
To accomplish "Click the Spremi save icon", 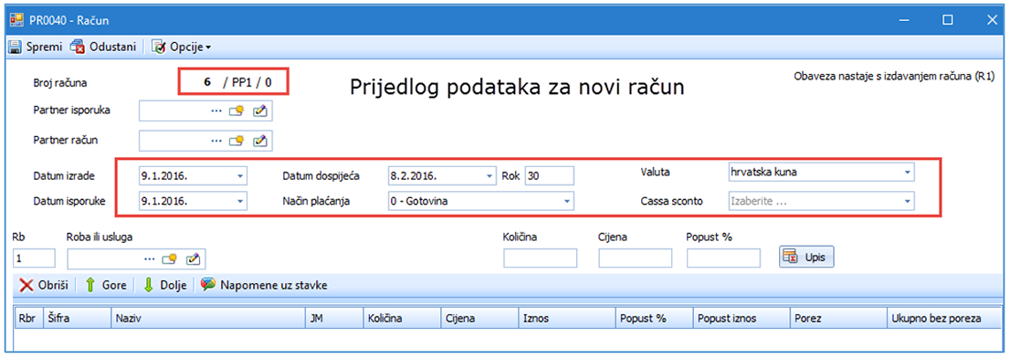I will click(x=16, y=47).
